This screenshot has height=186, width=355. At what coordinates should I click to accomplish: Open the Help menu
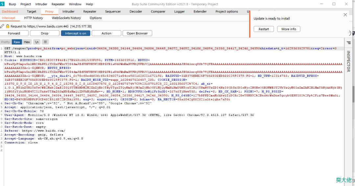[x=89, y=4]
